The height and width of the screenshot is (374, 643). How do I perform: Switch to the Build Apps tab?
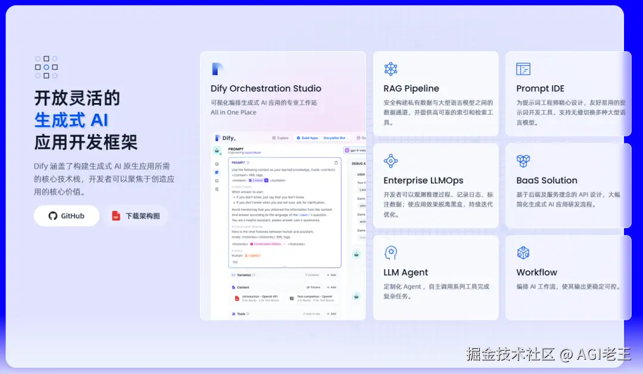(308, 138)
